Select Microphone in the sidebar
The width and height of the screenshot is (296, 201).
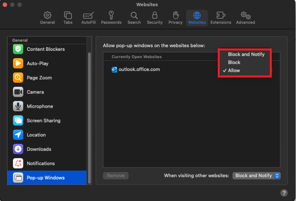click(40, 107)
